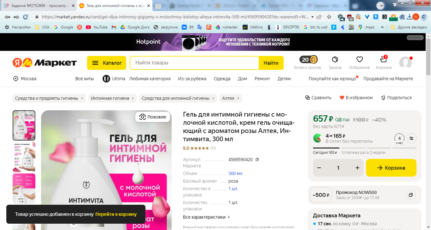Open rutracker bookmark
Screen dimensions: 431x230
click(x=226, y=27)
